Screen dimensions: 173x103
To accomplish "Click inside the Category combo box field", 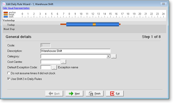I will click(74, 56).
